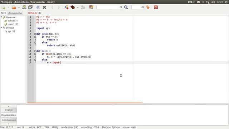This screenshot has width=229, height=129.
Task: Open the color chooser dialog icon
Action: point(91,7)
